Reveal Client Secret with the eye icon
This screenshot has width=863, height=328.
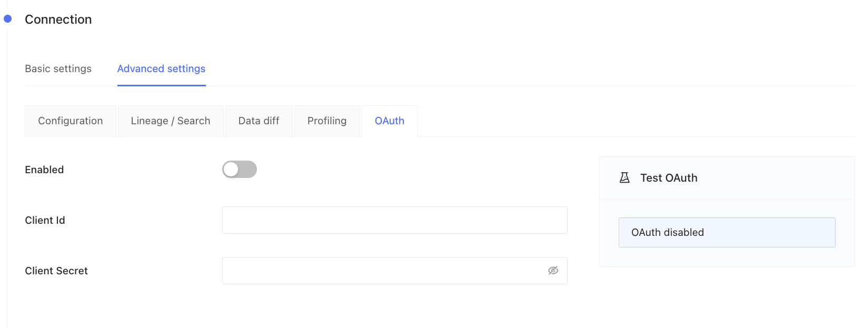click(x=553, y=271)
